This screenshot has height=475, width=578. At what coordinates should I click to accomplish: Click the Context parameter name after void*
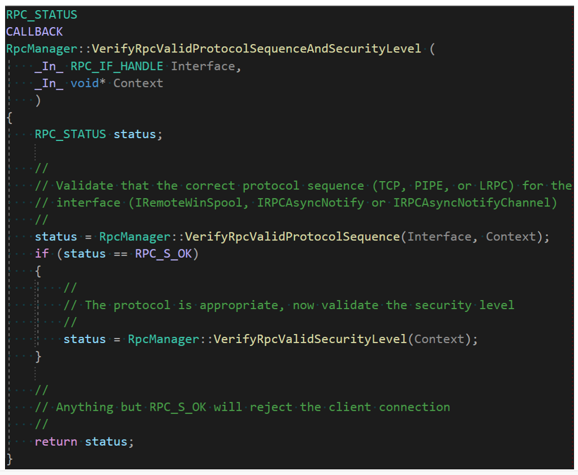coord(138,83)
